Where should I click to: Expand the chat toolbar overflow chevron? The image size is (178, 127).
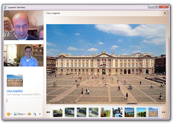pyautogui.click(x=40, y=114)
